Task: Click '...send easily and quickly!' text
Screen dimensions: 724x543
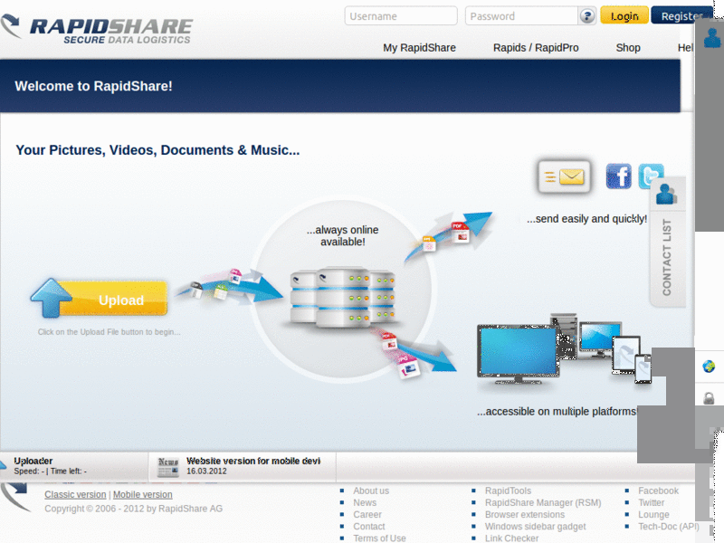Action: (x=586, y=219)
